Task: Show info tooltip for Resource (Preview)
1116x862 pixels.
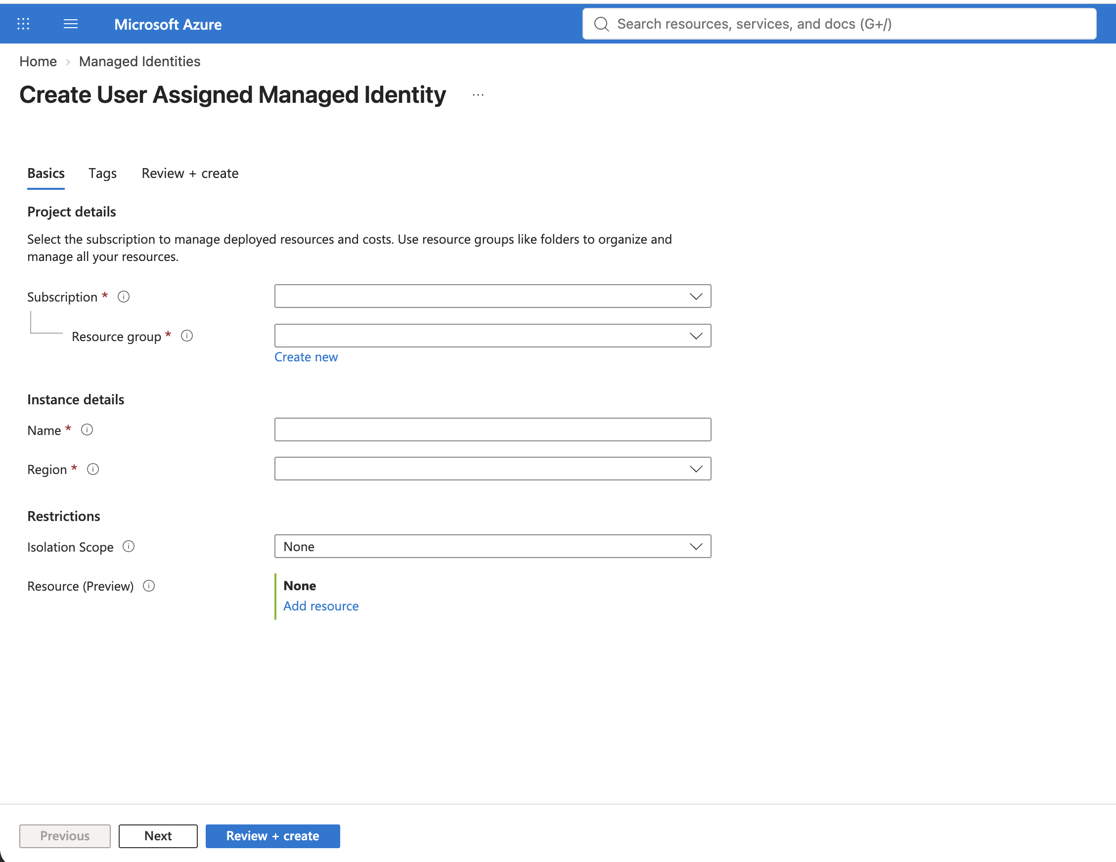Action: click(149, 586)
